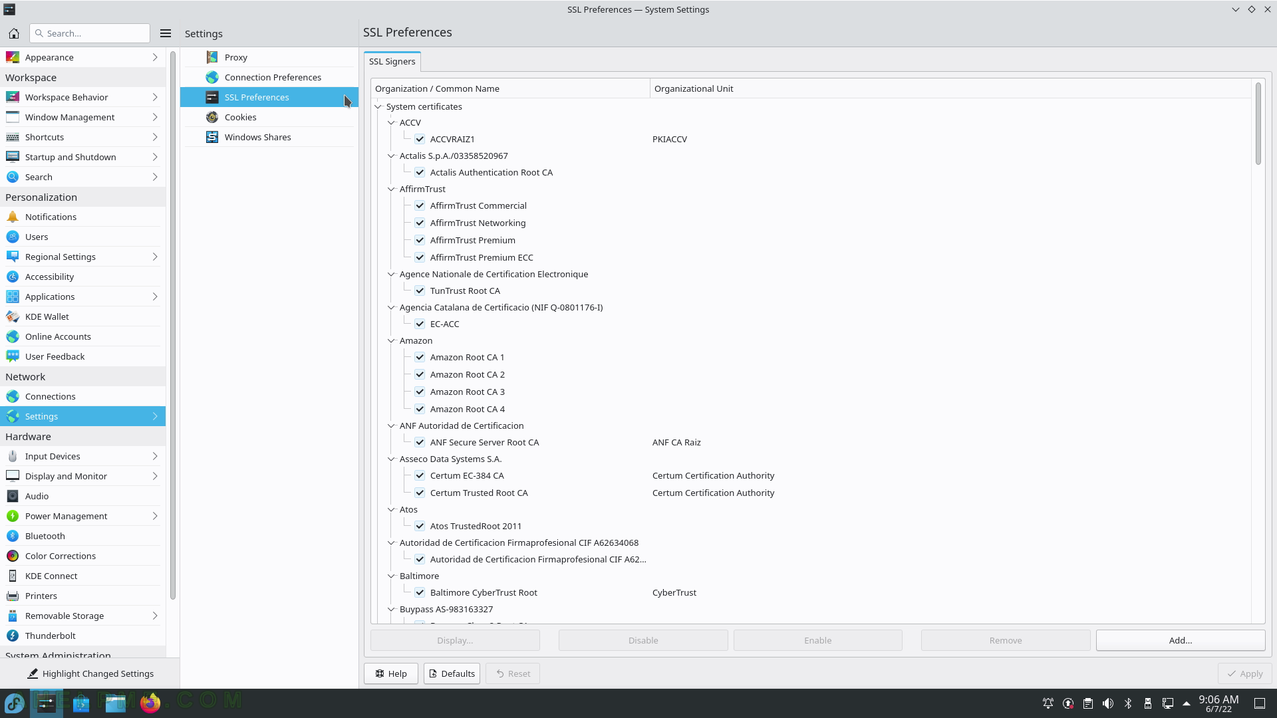Toggle Amazon Root CA 3 checkbox
The image size is (1277, 718).
(420, 392)
